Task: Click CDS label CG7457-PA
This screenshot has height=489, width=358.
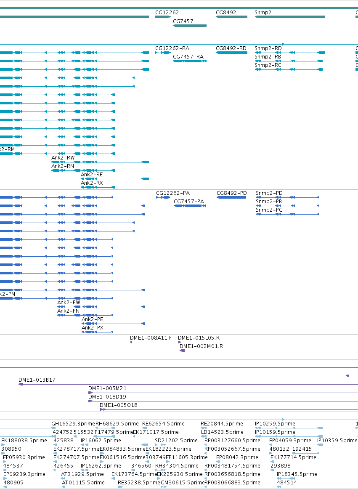Action: [188, 202]
